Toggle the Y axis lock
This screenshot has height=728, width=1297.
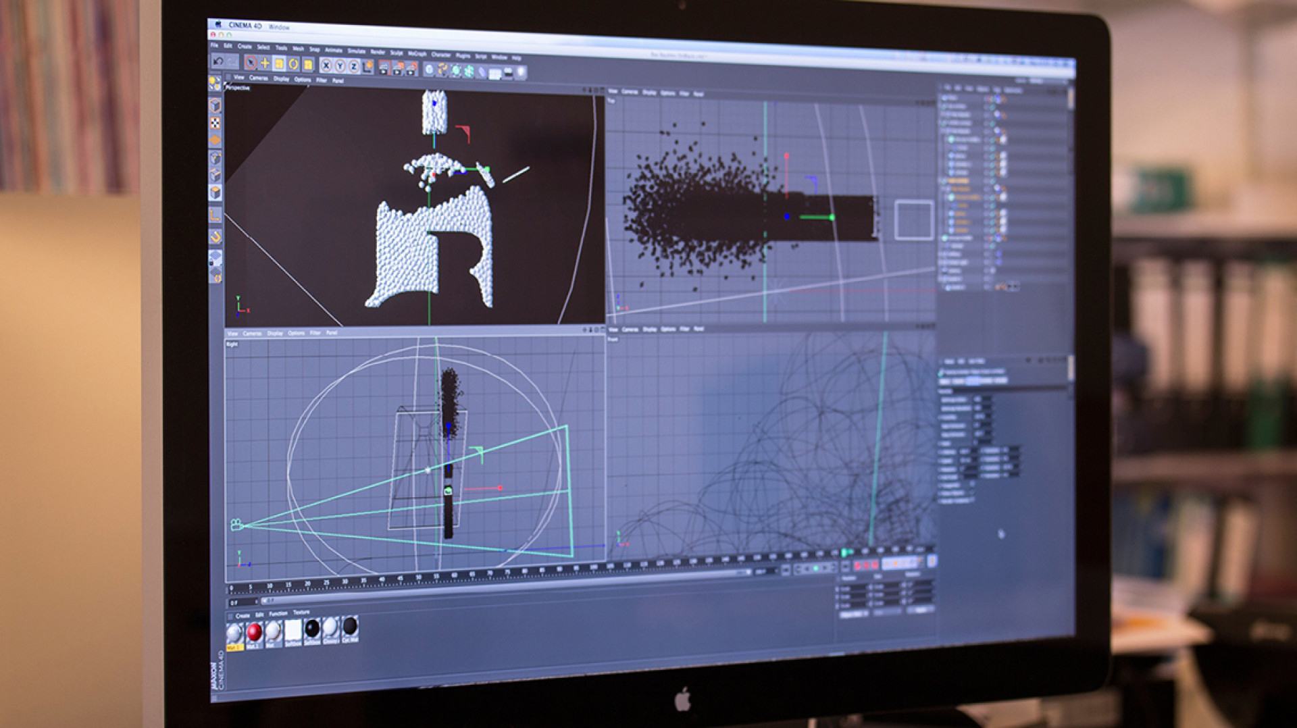coord(340,66)
